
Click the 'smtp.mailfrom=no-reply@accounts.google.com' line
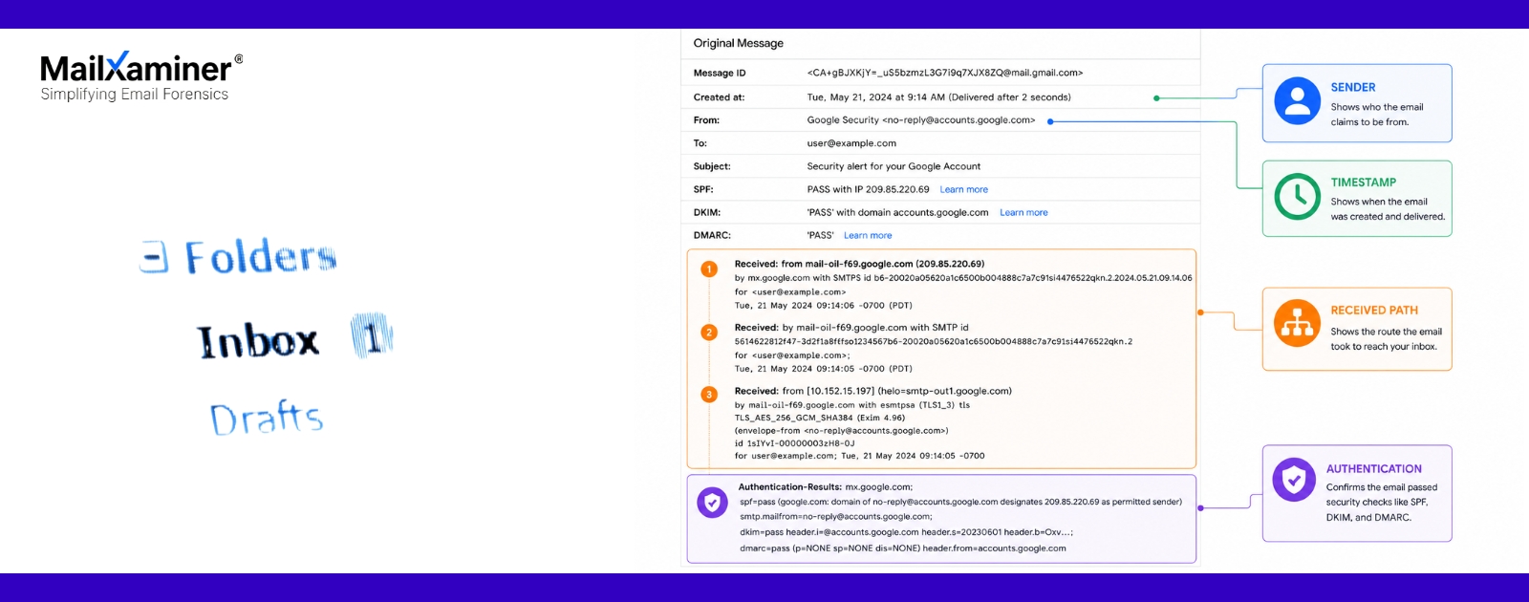[x=836, y=517]
